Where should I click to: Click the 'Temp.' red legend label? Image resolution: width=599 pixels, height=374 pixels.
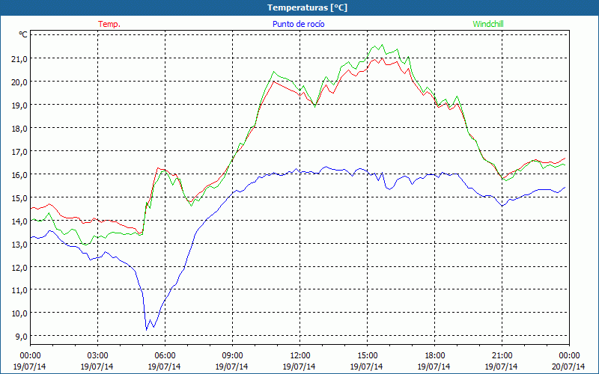click(x=109, y=24)
